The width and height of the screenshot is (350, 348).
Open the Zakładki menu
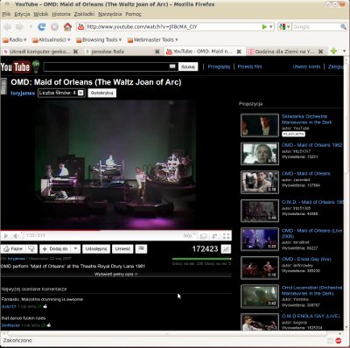tap(84, 14)
